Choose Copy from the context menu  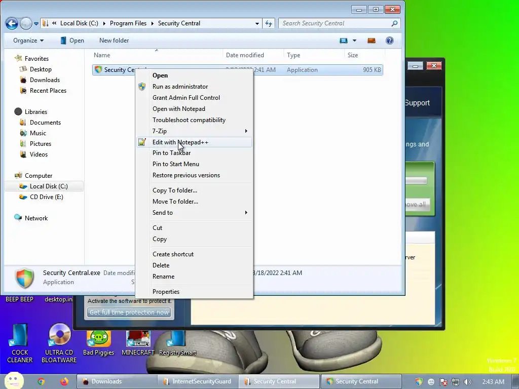pyautogui.click(x=194, y=239)
